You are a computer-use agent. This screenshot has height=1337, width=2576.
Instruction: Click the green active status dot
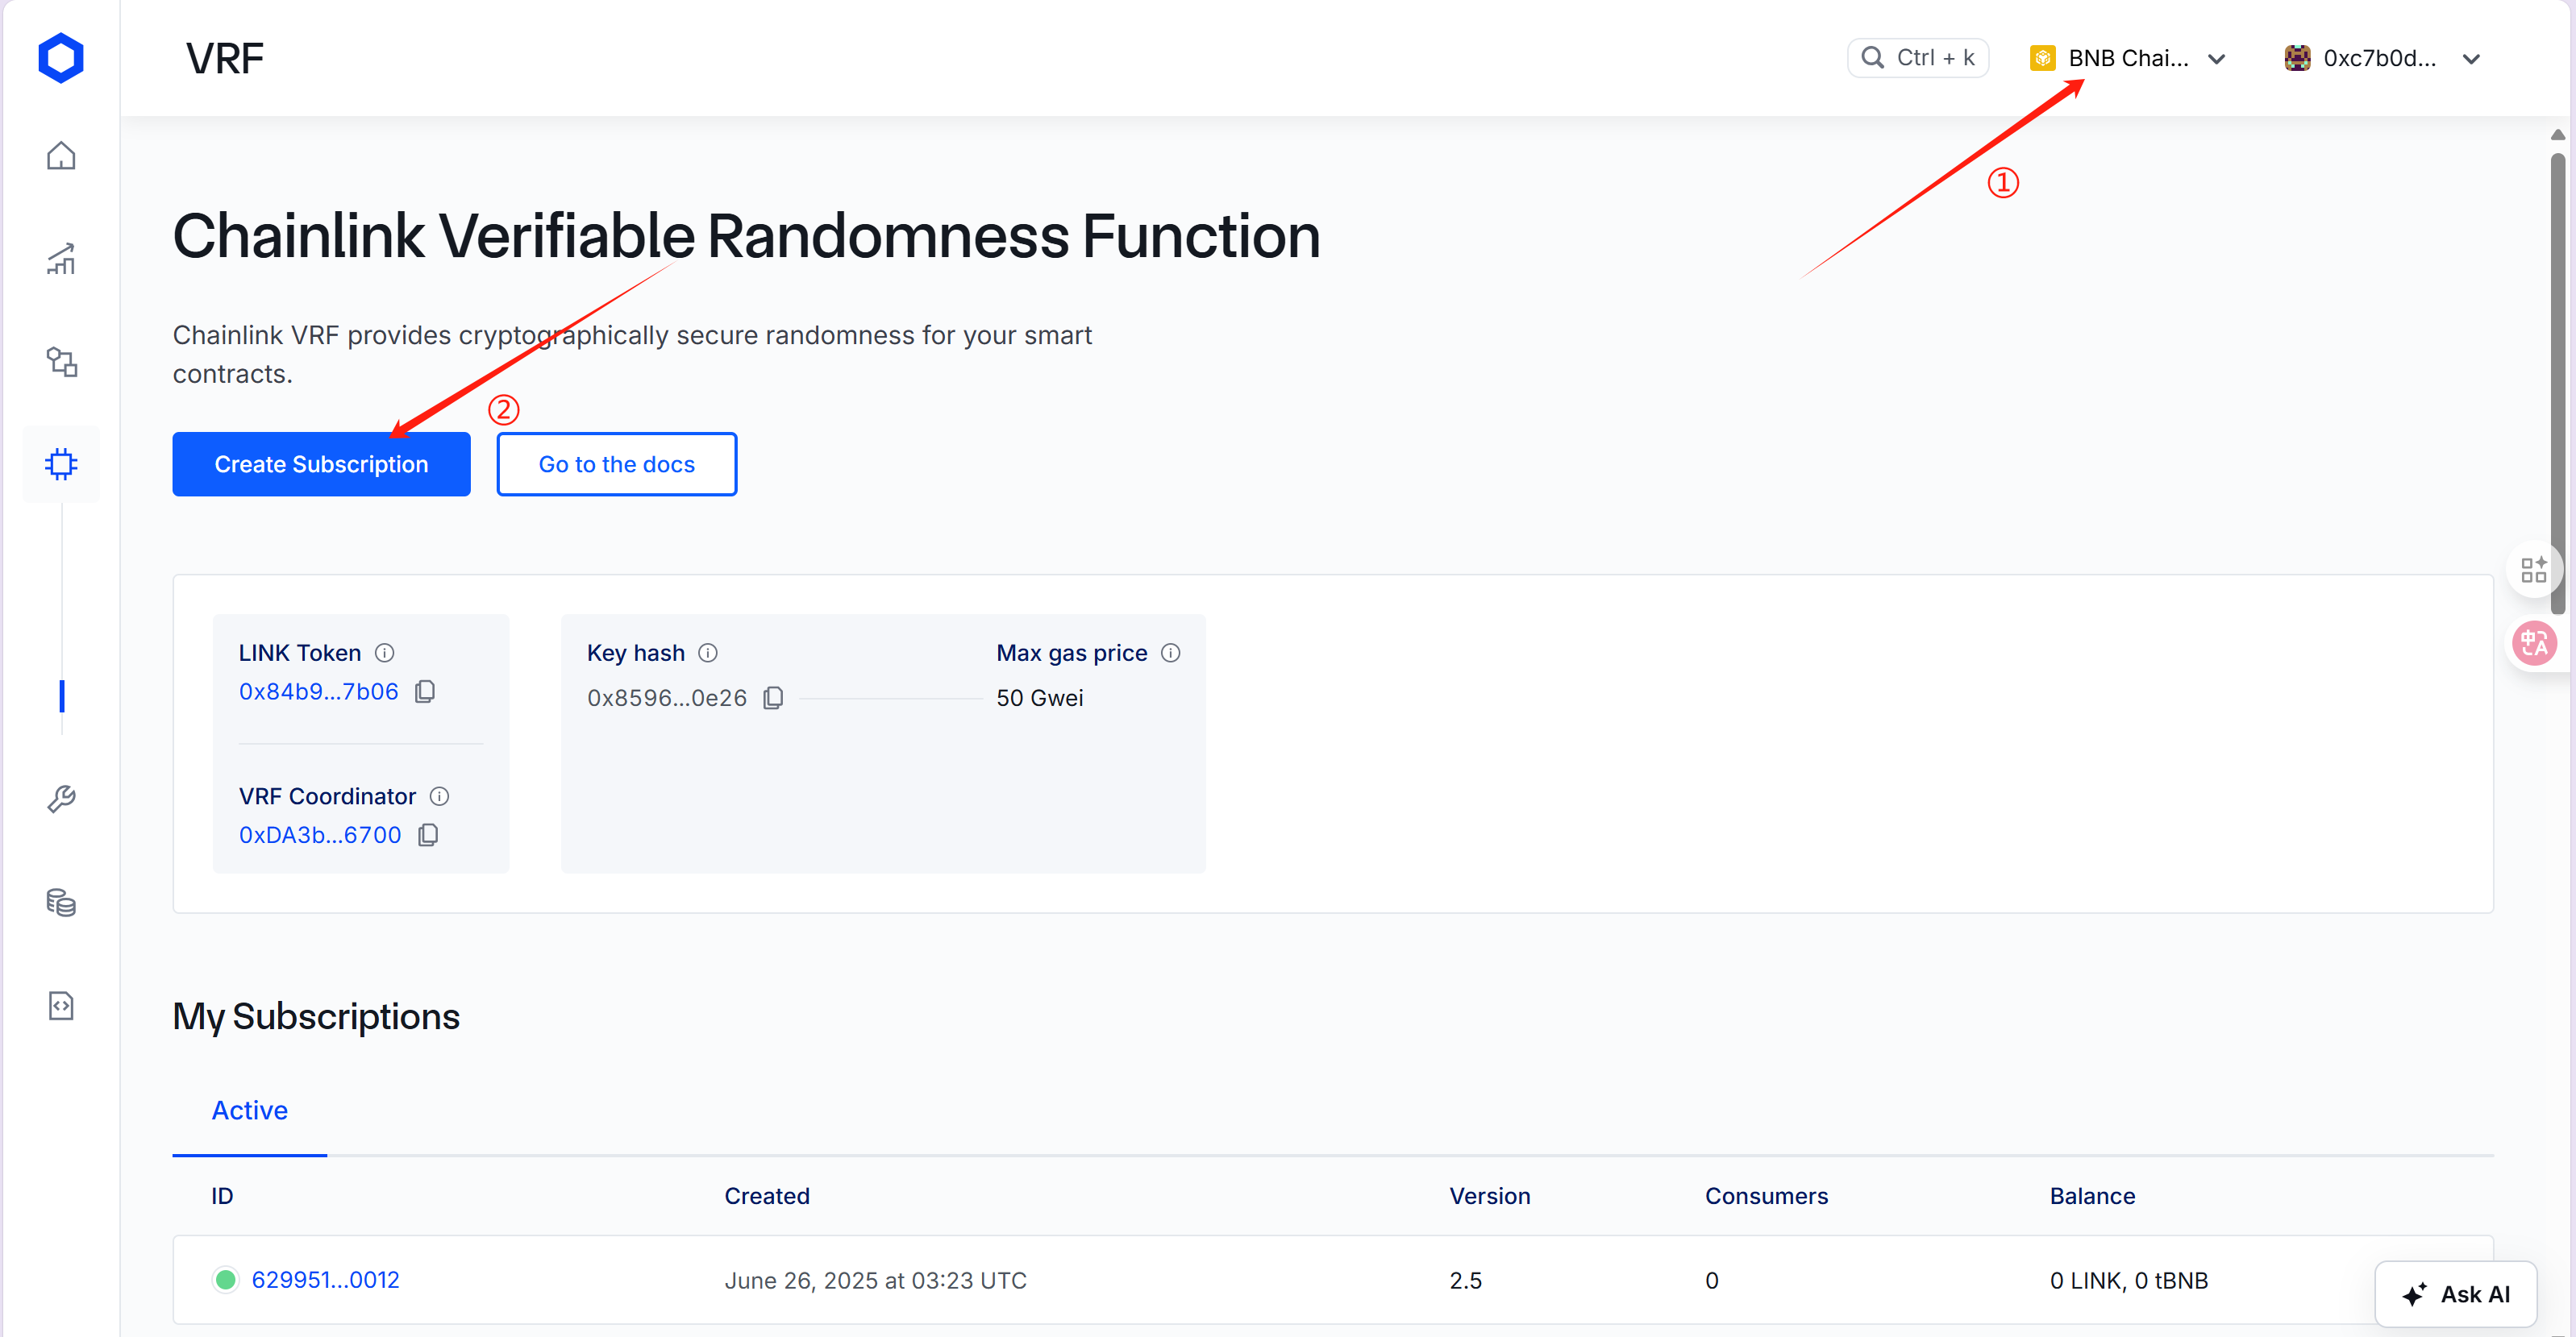click(x=226, y=1280)
